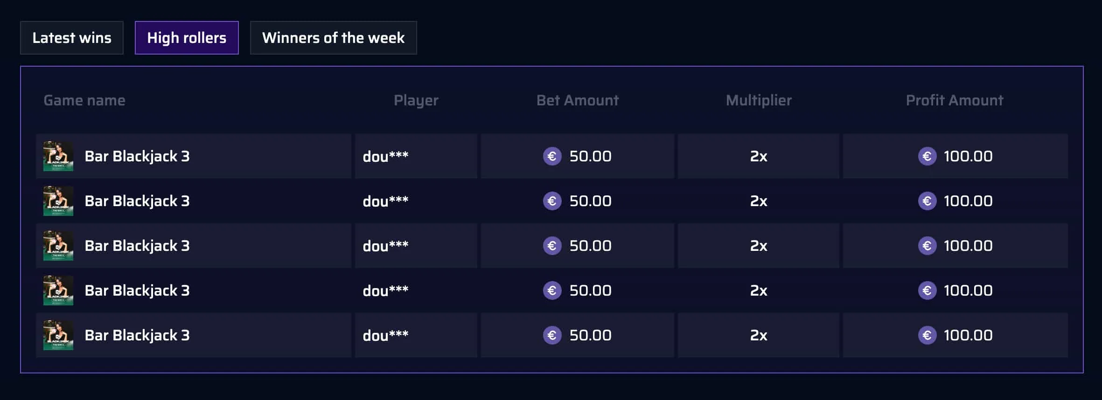Click euro icon in third row bet amount
The image size is (1102, 400).
coord(552,246)
